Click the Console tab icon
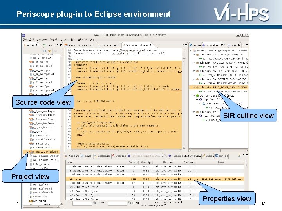Image resolution: width=282 pixels, height=211 pixels. 217,156
